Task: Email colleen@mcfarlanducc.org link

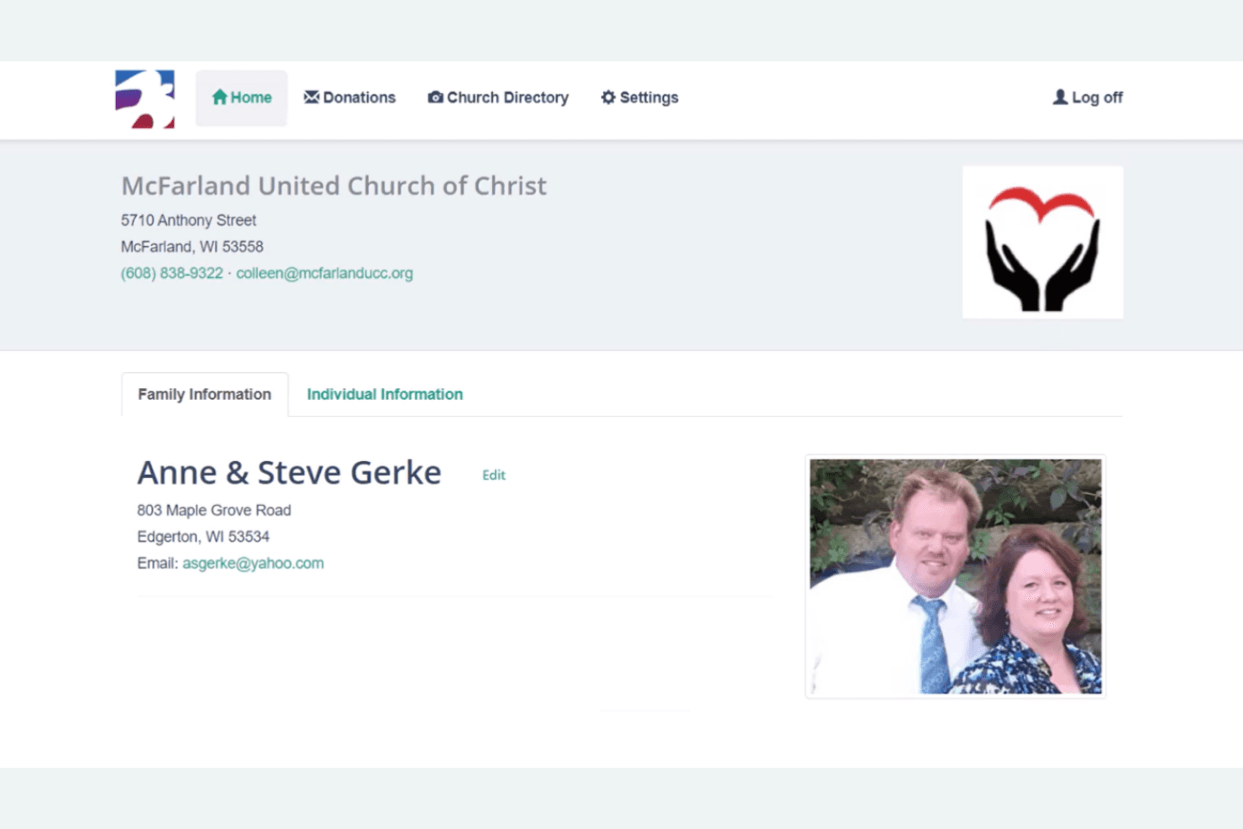Action: (324, 274)
